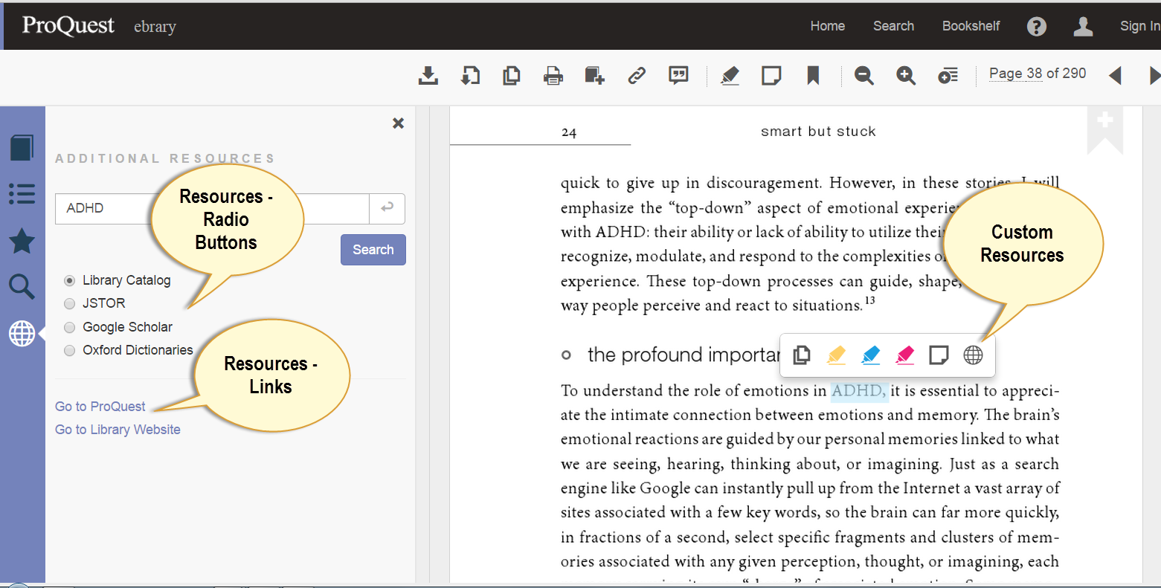Apply yellow highlight to selection
This screenshot has width=1161, height=588.
coord(836,355)
